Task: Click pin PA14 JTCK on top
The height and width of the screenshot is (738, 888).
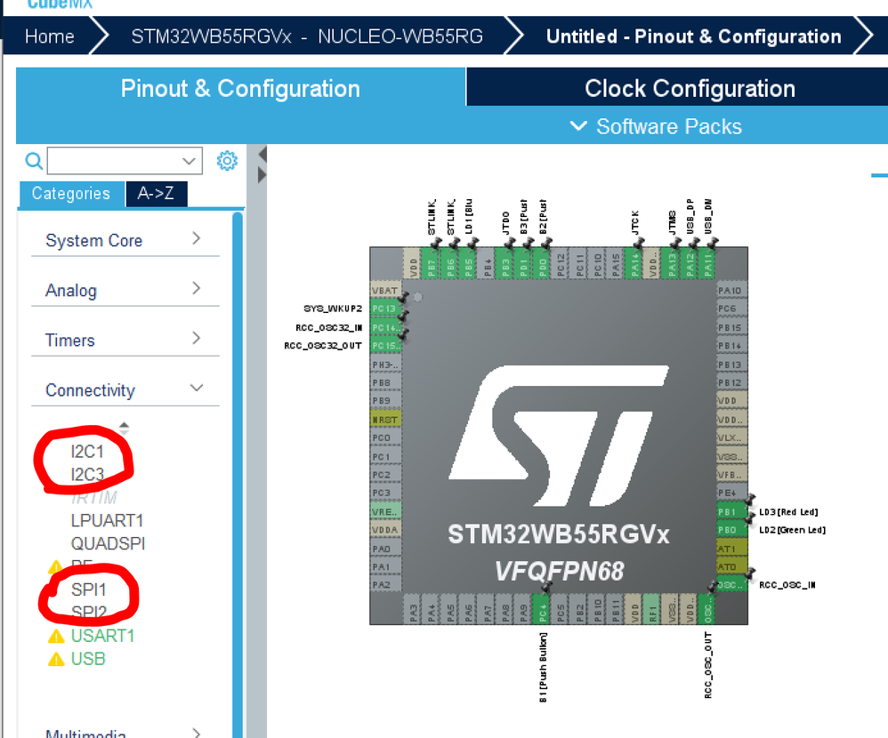Action: [634, 262]
